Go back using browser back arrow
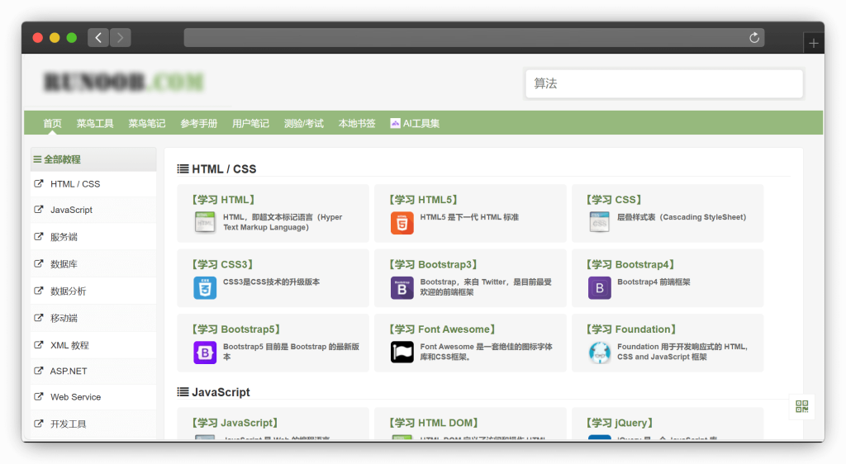 (98, 38)
